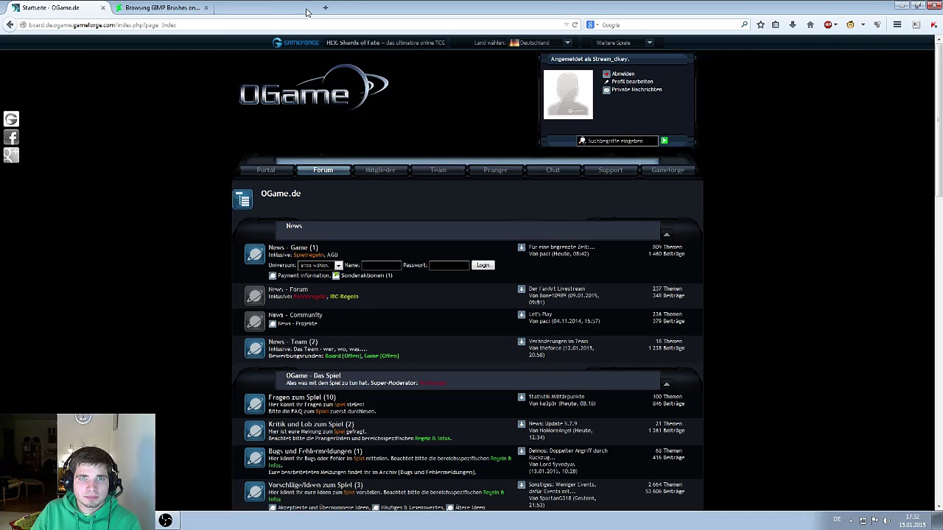This screenshot has height=530, width=943.
Task: Open the Adblock Plus icon menu
Action: pos(828,25)
